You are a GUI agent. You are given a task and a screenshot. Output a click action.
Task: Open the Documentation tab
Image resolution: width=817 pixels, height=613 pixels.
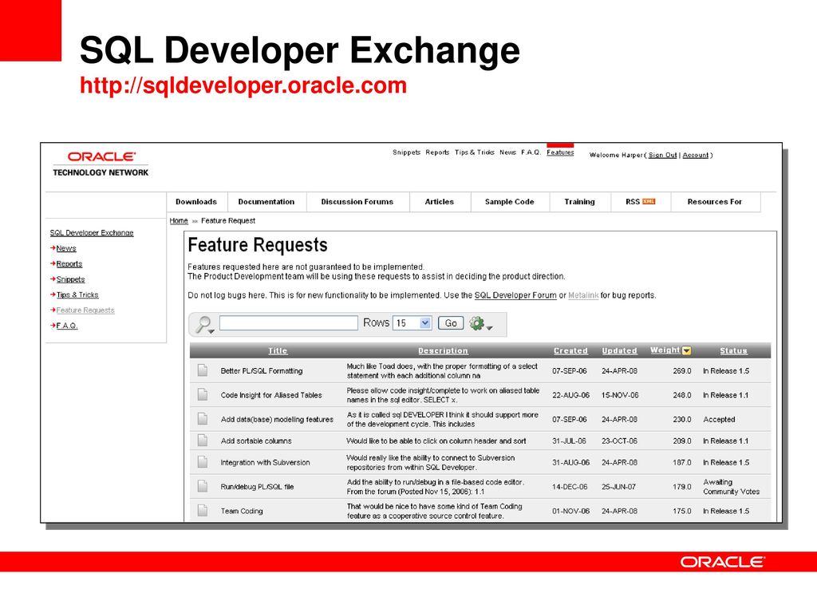pos(266,202)
